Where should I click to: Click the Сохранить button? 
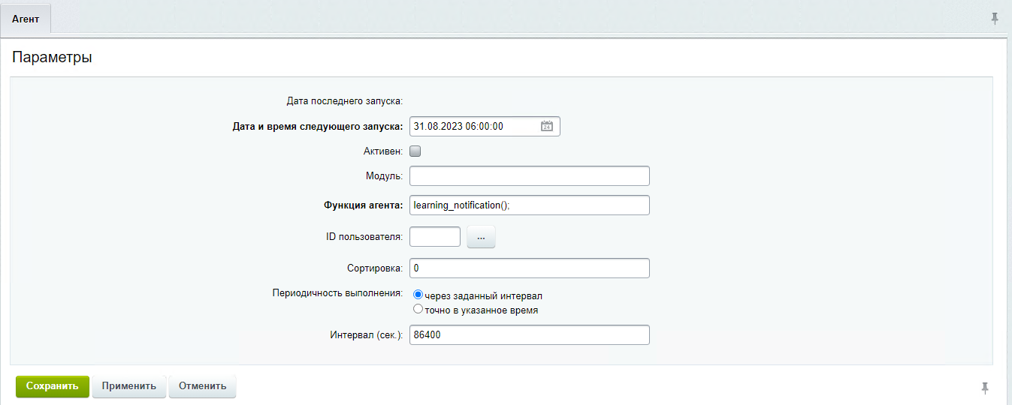coord(53,386)
